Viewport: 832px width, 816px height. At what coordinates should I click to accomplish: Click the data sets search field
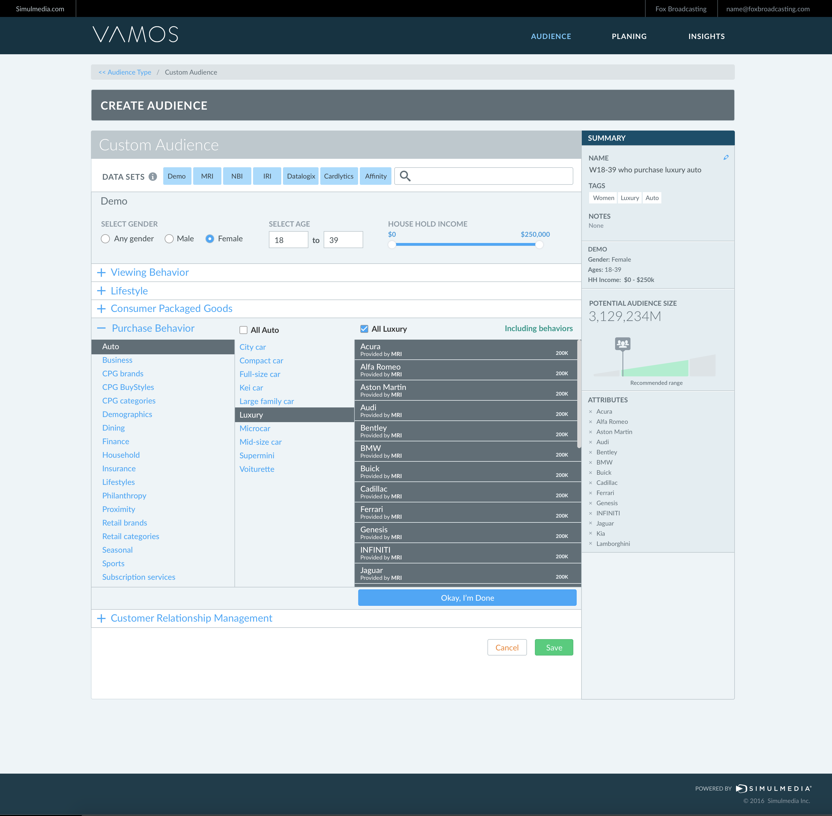pyautogui.click(x=484, y=176)
